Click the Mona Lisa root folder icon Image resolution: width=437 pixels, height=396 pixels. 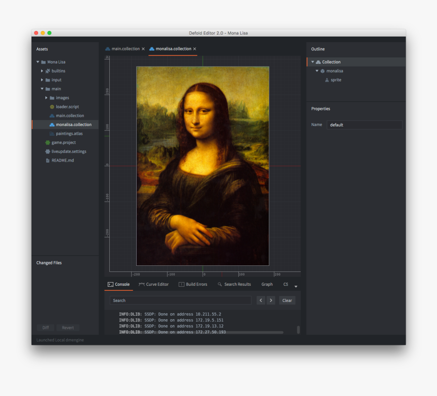[43, 62]
